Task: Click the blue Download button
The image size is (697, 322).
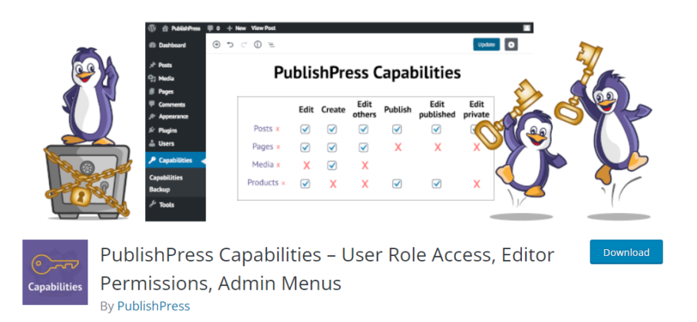Action: [x=626, y=252]
